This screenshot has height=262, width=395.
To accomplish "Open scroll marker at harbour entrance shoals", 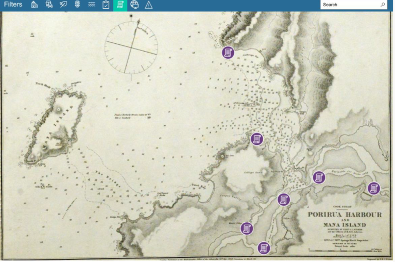I will click(257, 139).
